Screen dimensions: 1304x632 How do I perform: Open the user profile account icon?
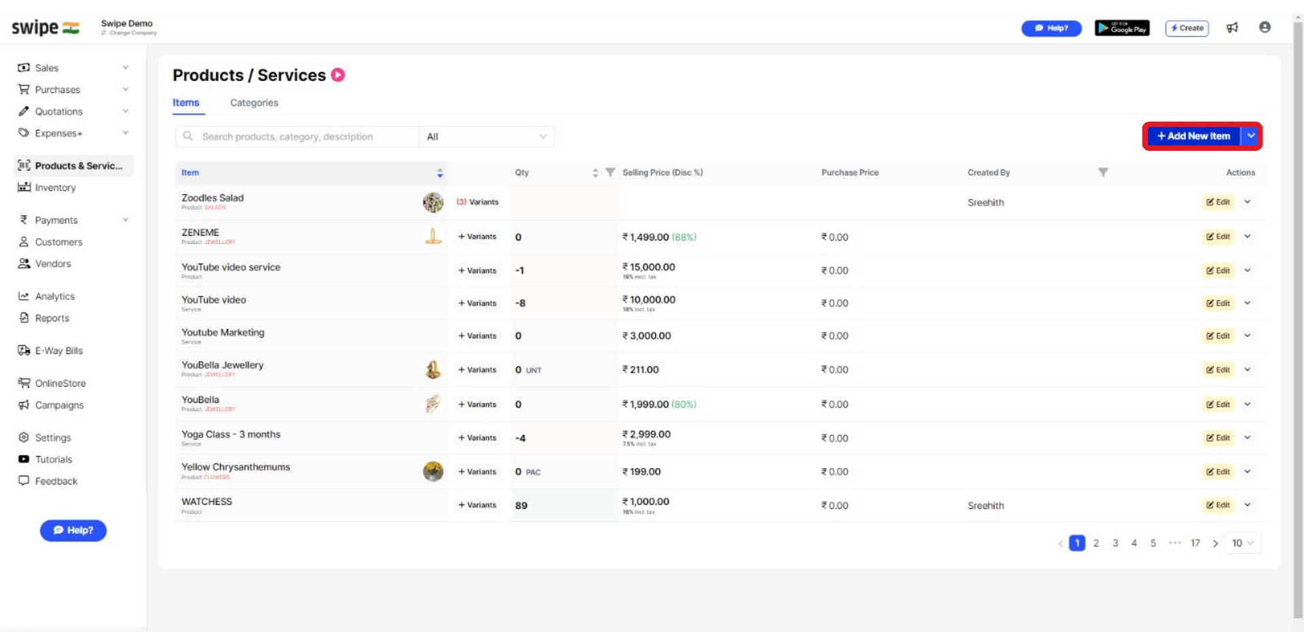(1265, 27)
